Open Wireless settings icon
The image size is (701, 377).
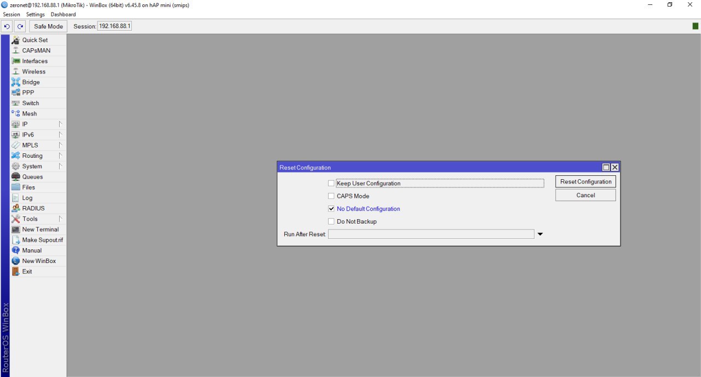coord(16,71)
